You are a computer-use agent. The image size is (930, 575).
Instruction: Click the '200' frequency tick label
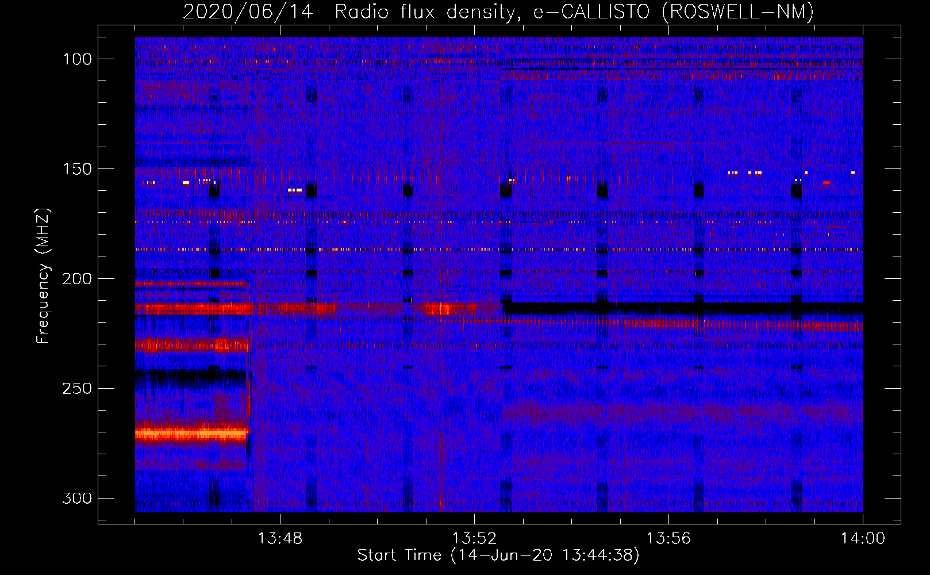[x=77, y=279]
